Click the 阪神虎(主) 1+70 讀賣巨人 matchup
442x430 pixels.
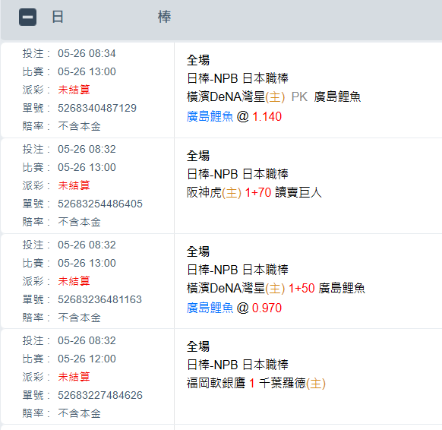point(254,192)
